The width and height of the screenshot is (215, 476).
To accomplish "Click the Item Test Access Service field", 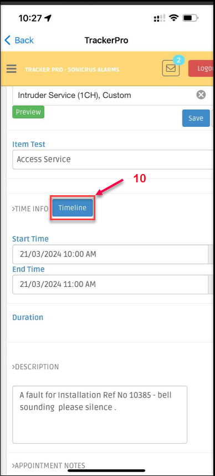I will pos(114,160).
